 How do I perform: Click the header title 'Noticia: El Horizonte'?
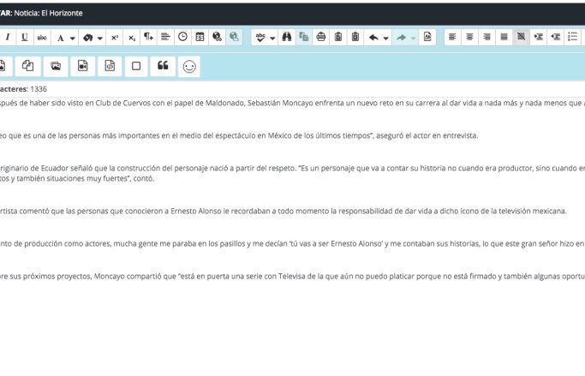[x=48, y=13]
